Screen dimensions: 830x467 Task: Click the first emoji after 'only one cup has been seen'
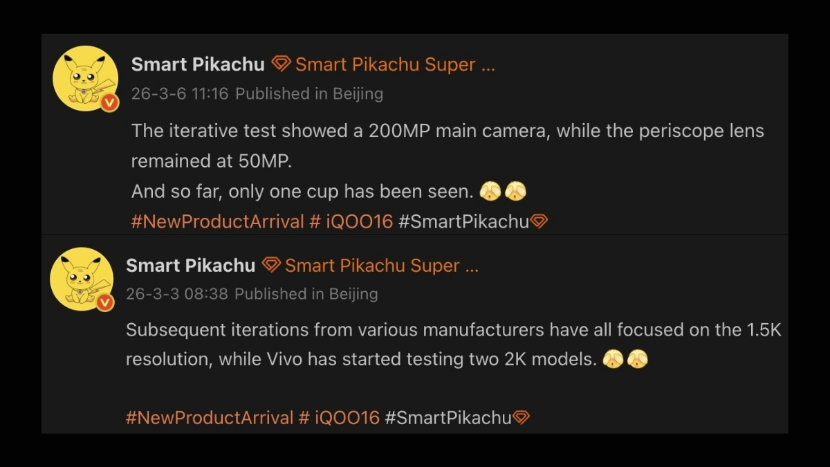(x=490, y=191)
